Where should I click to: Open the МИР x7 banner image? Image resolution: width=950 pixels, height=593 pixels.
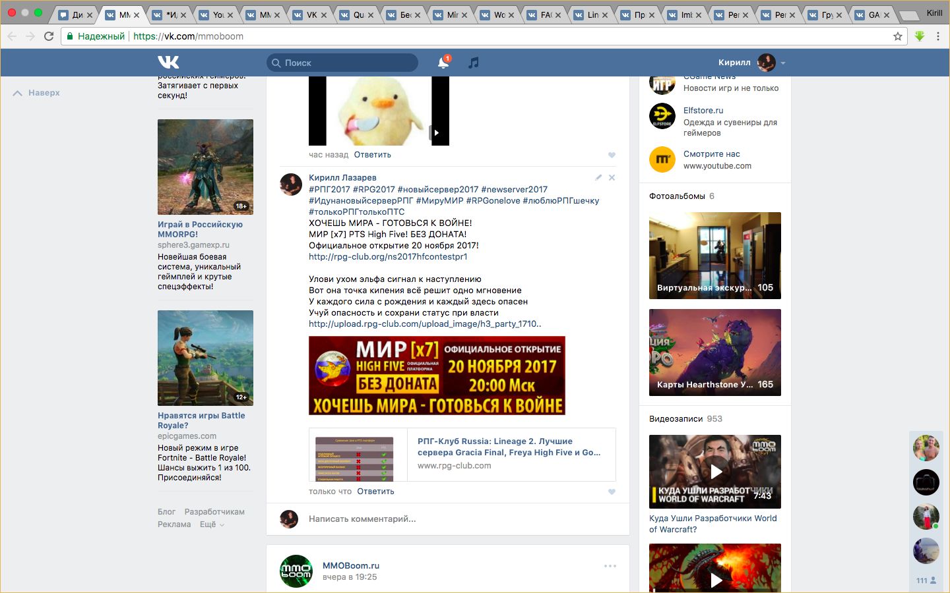click(x=437, y=376)
